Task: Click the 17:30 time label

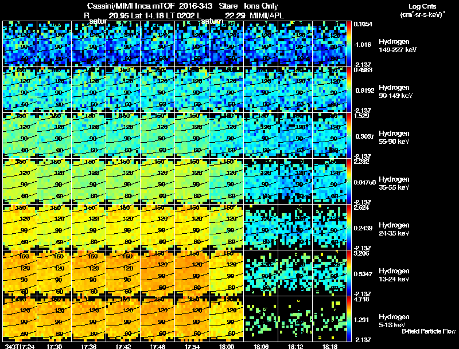Action: (x=54, y=346)
